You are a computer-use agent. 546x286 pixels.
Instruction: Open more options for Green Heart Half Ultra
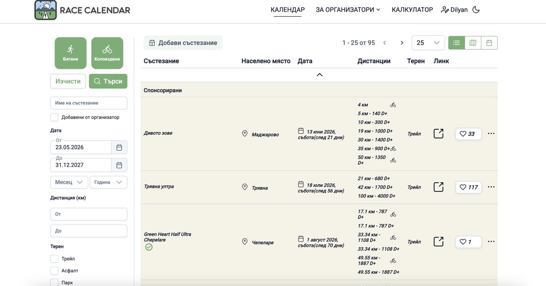[491, 242]
